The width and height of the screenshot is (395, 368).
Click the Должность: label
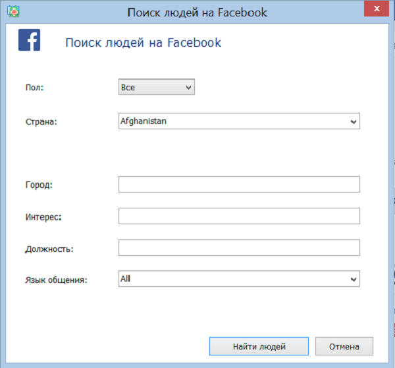[x=49, y=249]
